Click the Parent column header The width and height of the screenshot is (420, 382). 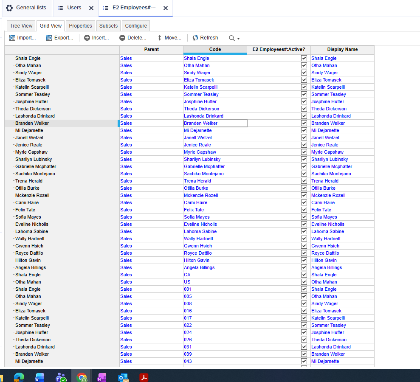151,50
